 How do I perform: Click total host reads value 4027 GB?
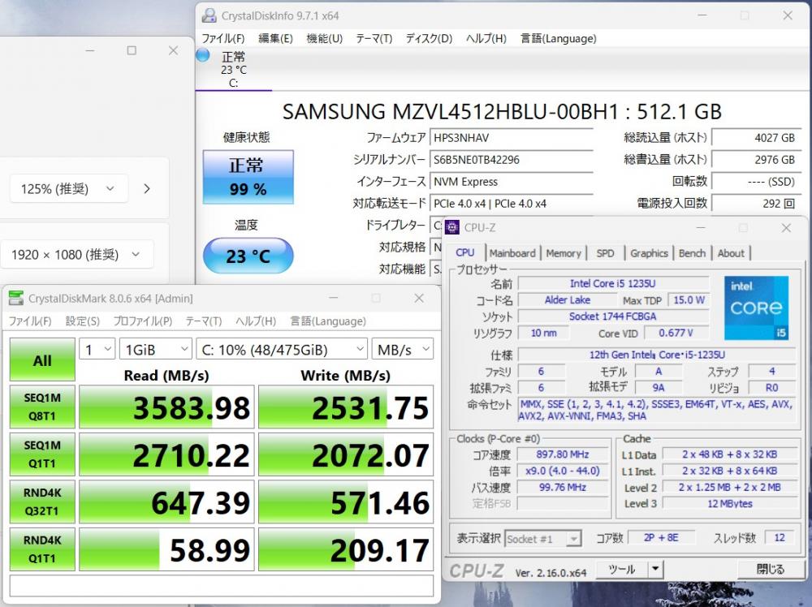(757, 138)
